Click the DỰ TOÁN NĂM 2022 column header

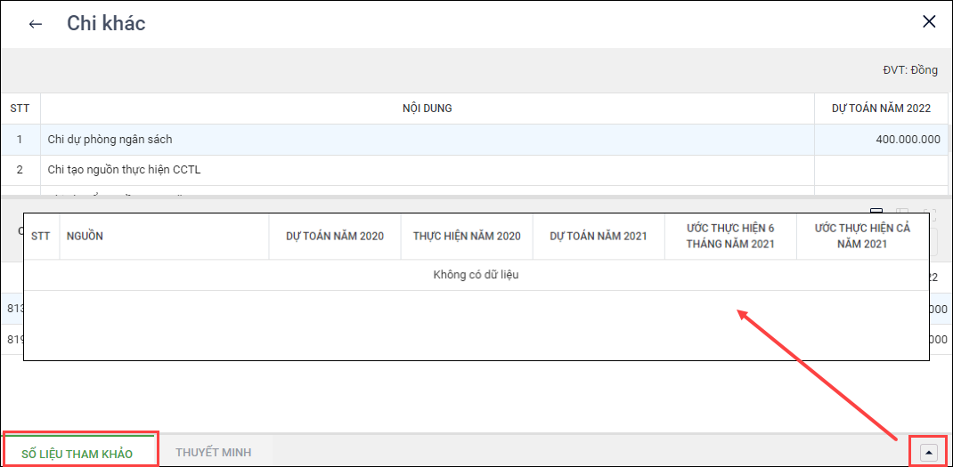[881, 109]
